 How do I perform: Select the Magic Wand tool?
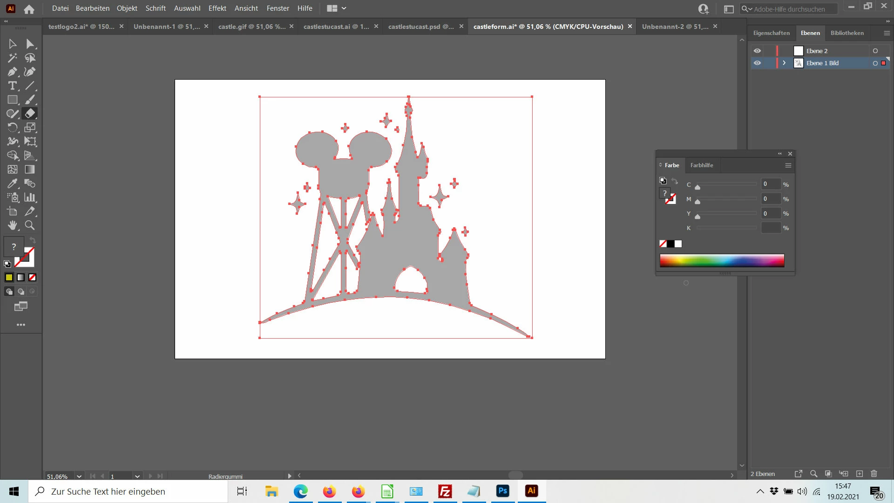[13, 58]
